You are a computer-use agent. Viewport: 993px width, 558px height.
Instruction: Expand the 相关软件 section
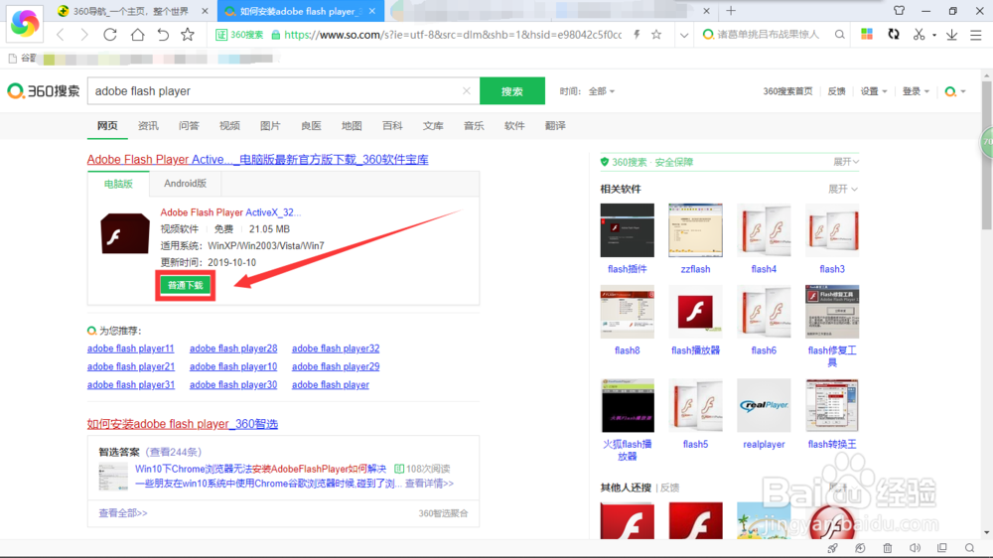843,189
